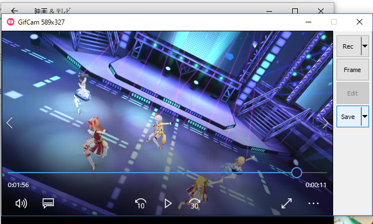Click the back arrow in Movies & TV window
373x224 pixels.
pyautogui.click(x=15, y=11)
